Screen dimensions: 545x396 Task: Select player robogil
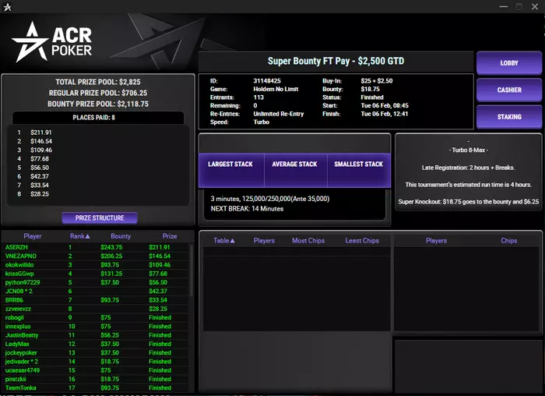[x=95, y=317]
